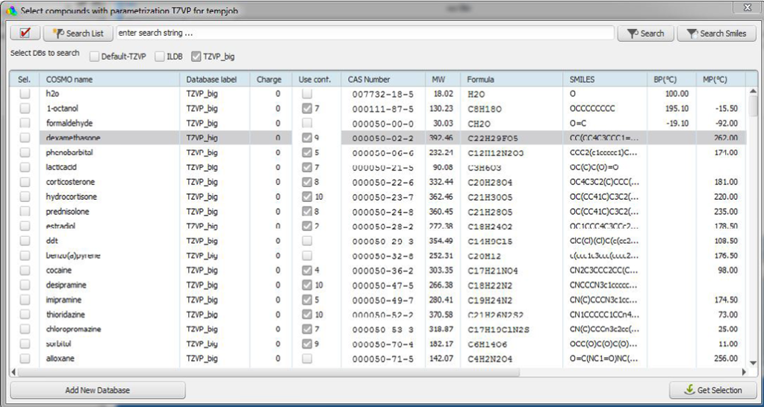
Task: Click the Search List button
Action: [x=78, y=34]
